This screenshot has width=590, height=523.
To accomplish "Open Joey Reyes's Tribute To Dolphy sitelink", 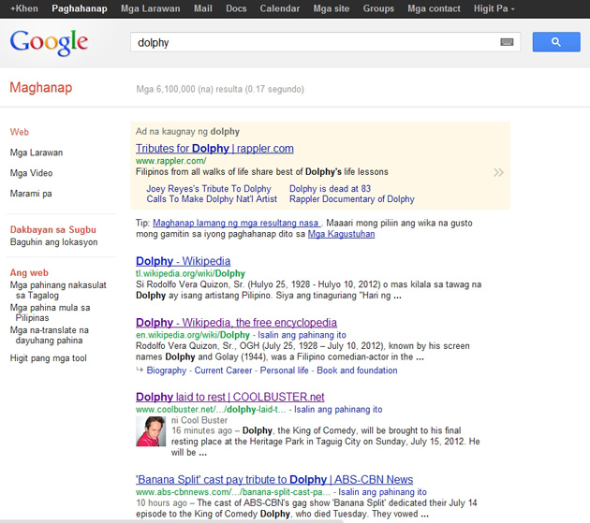I will 209,189.
